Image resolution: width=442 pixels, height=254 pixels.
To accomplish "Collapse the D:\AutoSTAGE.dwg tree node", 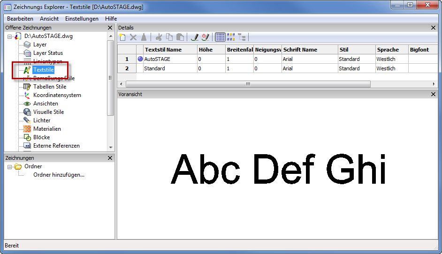I will 10,36.
